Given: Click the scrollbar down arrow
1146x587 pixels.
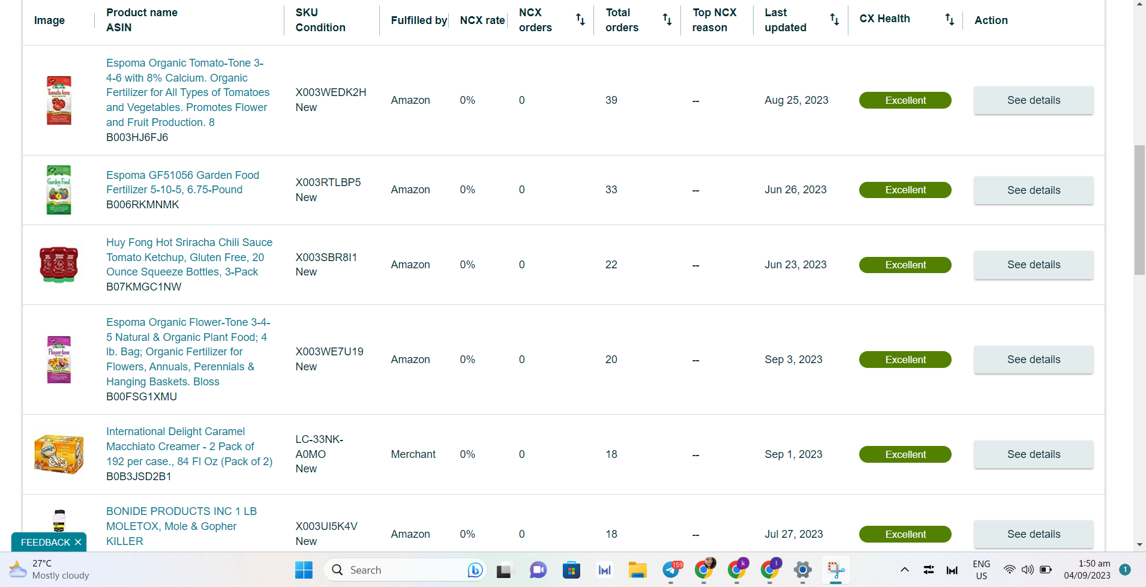Looking at the screenshot, I should (x=1139, y=545).
